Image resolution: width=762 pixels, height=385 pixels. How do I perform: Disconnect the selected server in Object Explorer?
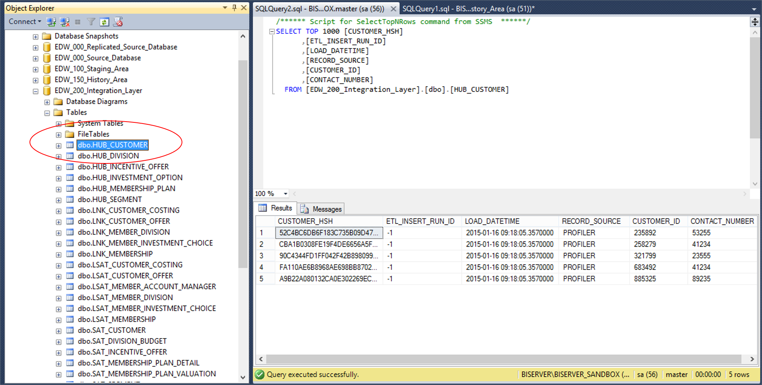64,22
